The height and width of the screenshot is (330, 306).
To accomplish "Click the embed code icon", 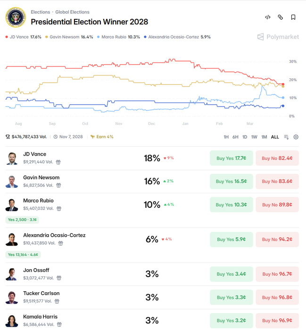I will pyautogui.click(x=268, y=17).
